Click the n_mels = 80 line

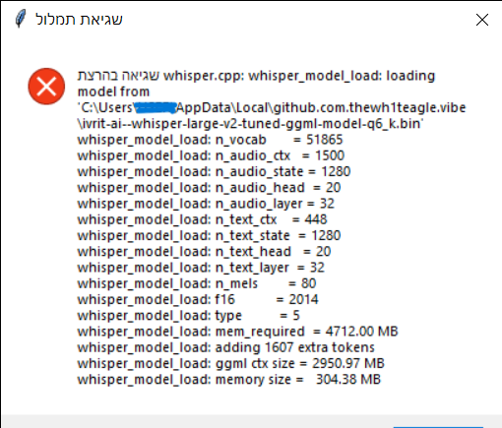[197, 283]
